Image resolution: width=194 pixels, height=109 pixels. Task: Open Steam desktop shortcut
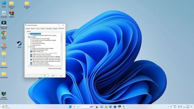pos(19,44)
